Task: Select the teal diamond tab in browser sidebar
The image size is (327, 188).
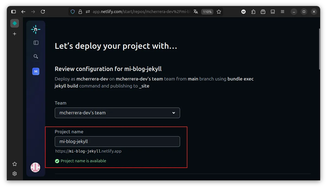Action: click(15, 23)
